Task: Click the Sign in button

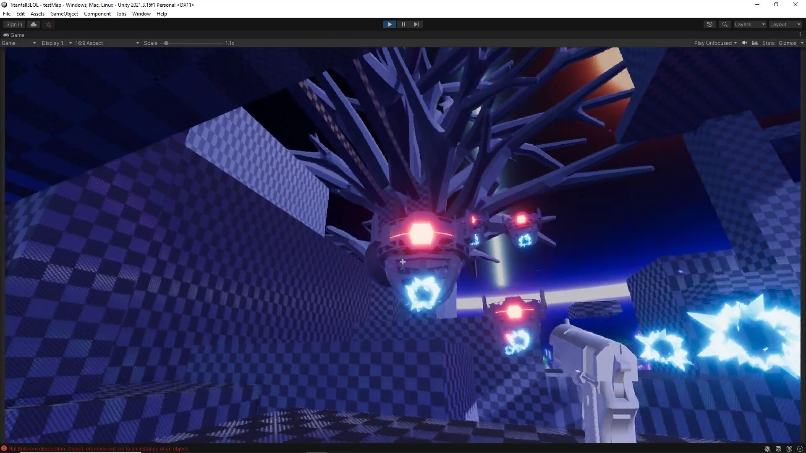Action: (13, 24)
